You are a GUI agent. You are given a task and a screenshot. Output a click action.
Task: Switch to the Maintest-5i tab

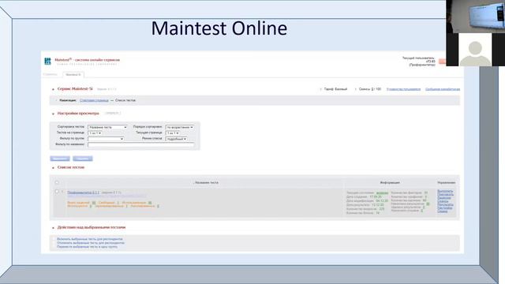pyautogui.click(x=73, y=74)
